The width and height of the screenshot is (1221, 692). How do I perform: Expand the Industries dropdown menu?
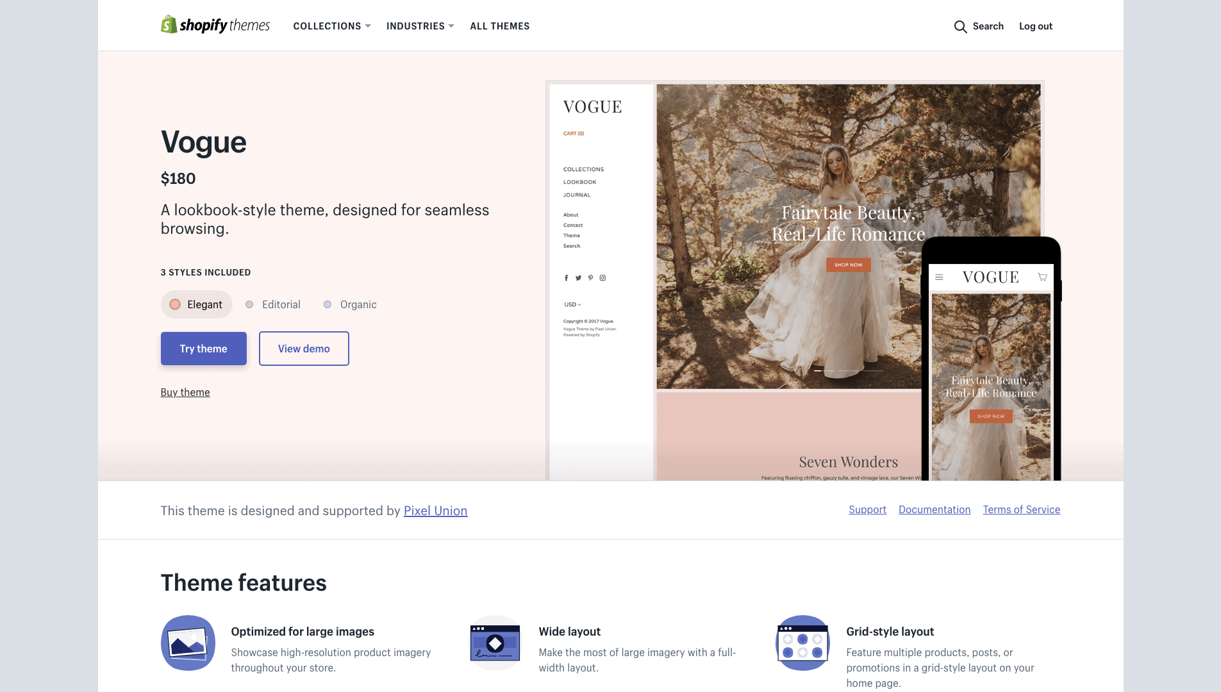(420, 26)
